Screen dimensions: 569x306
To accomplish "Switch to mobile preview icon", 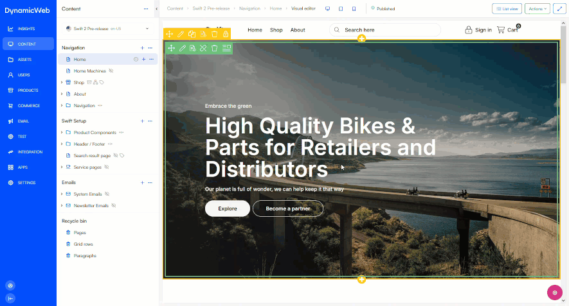I will [x=354, y=9].
